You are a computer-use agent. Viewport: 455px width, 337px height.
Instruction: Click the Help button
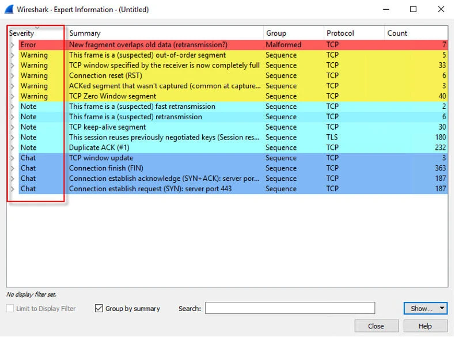tap(425, 326)
